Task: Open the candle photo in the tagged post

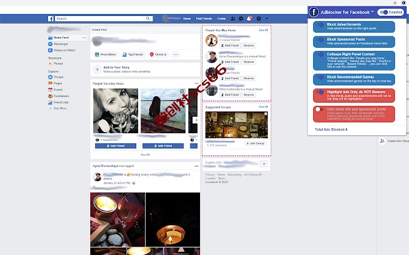Action: (173, 219)
